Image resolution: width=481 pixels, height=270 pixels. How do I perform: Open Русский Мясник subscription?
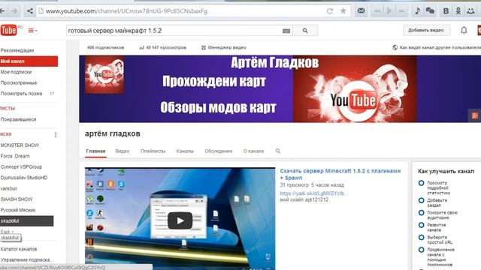(x=18, y=210)
